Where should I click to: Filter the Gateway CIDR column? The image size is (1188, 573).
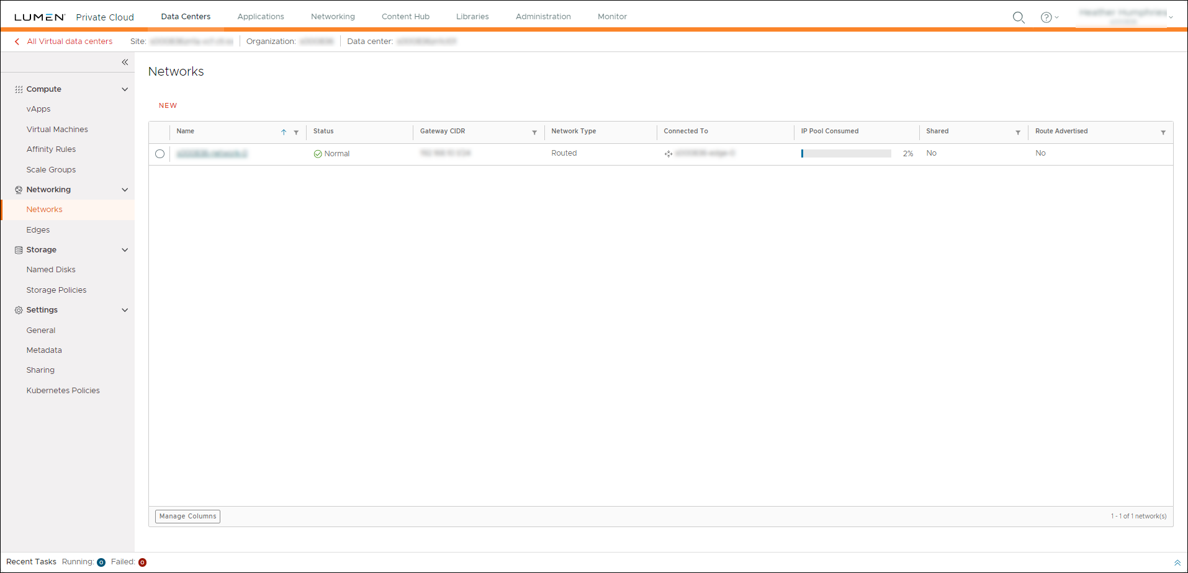(534, 132)
